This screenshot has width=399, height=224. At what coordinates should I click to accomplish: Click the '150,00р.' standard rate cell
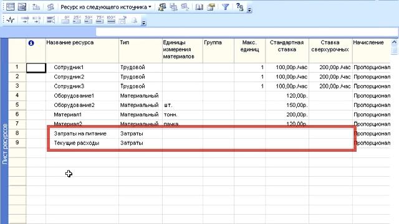[x=287, y=105]
